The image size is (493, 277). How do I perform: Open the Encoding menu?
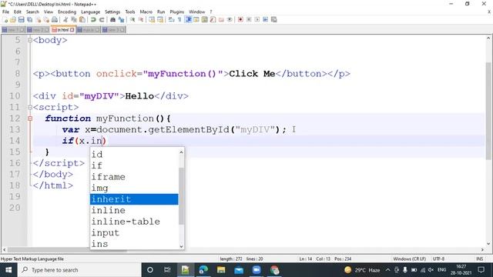pos(67,12)
